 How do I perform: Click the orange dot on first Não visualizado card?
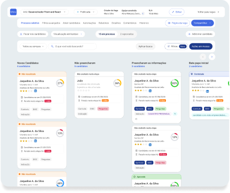(x=20, y=74)
